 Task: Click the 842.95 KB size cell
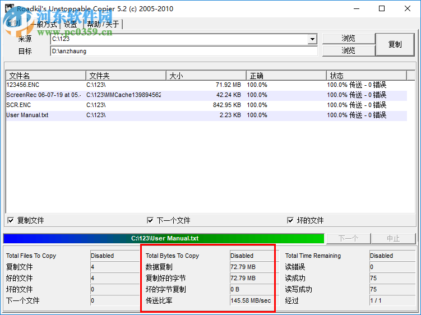pyautogui.click(x=227, y=105)
